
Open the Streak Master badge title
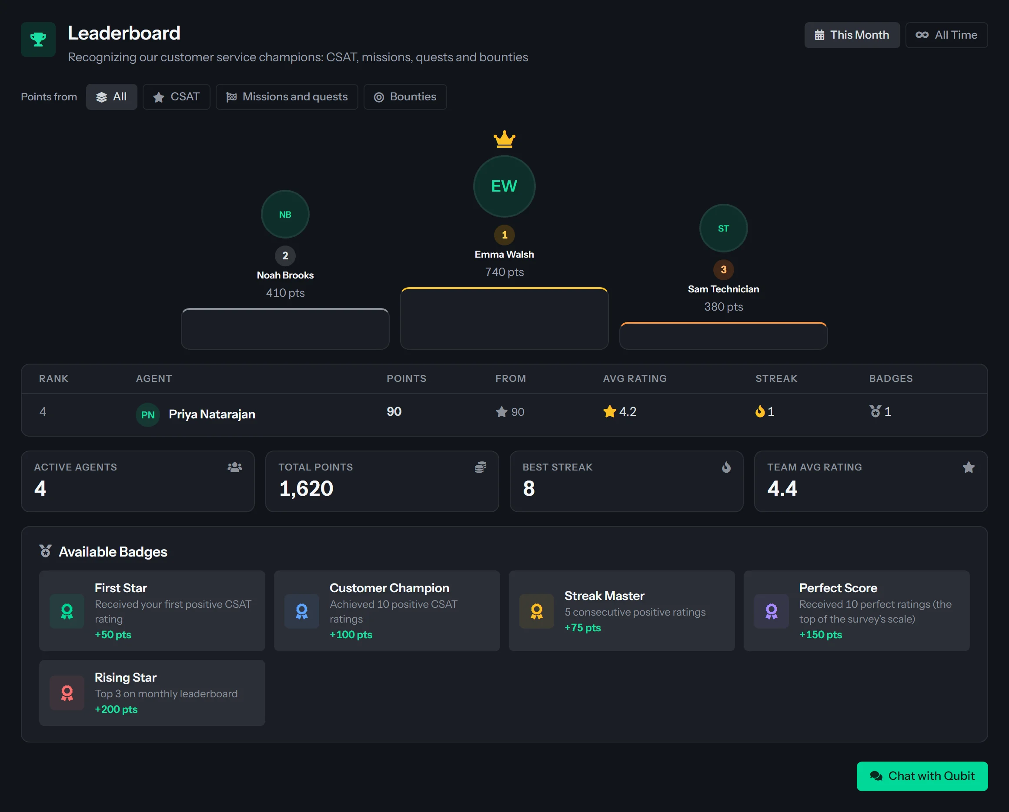click(x=605, y=596)
